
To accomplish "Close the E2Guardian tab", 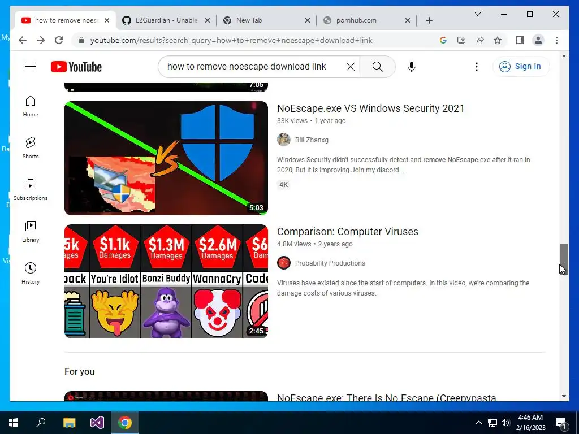I will point(208,20).
